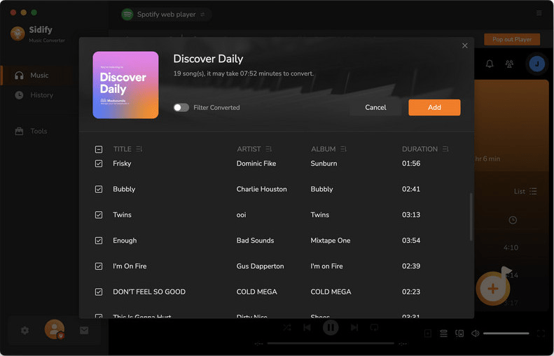Toggle the Filter Converted switch

(181, 108)
